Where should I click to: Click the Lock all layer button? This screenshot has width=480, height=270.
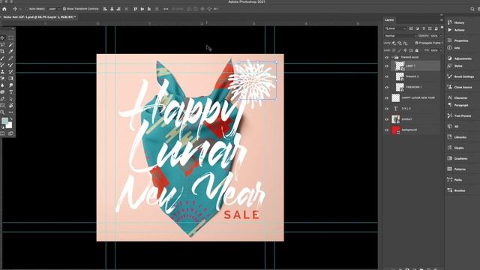tap(417, 50)
